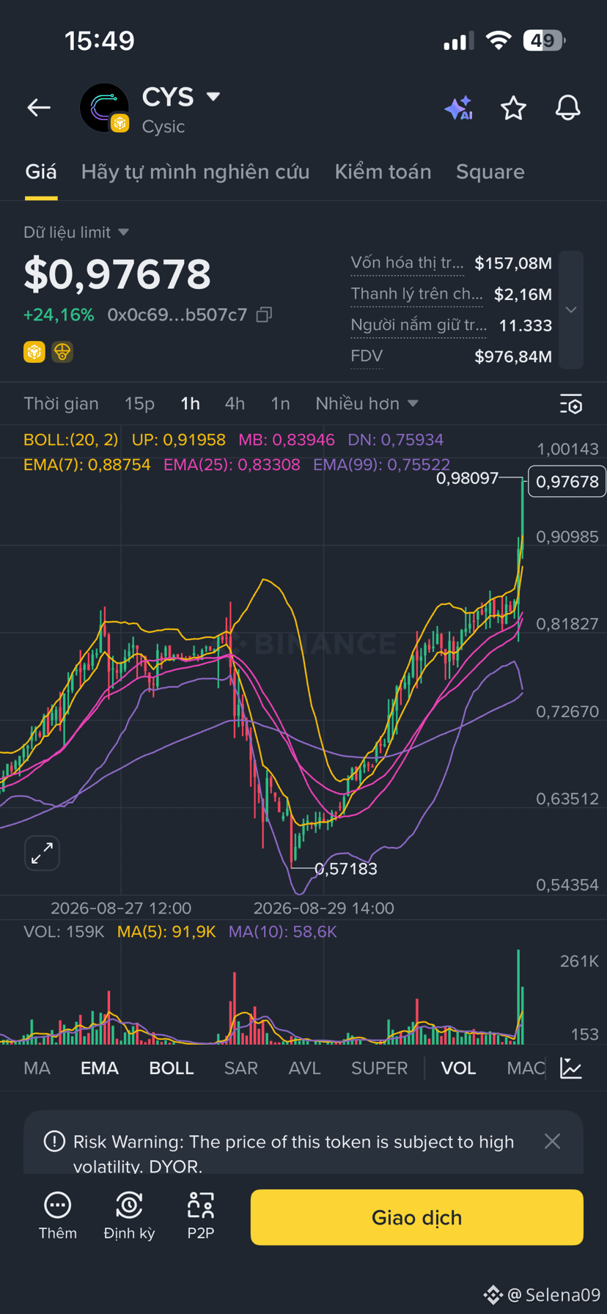The height and width of the screenshot is (1314, 607).
Task: Tap the Giao dịch trade button
Action: coord(416,1217)
